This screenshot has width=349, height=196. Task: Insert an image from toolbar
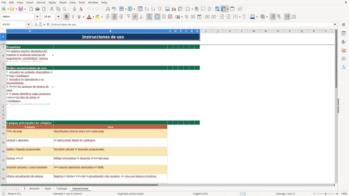(168, 9)
